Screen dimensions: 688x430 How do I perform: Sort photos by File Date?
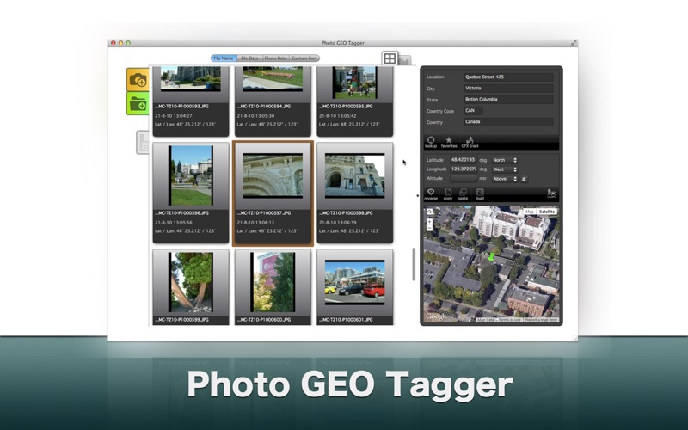pyautogui.click(x=249, y=58)
